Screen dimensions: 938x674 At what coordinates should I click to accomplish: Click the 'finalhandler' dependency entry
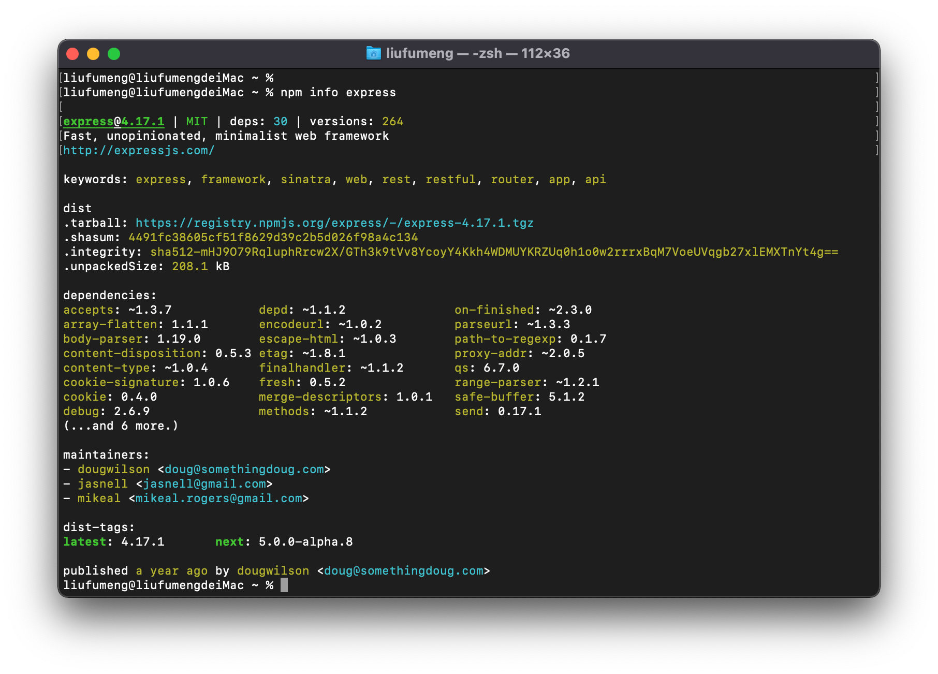(x=331, y=368)
